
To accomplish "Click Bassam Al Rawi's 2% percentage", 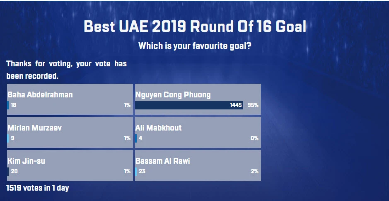I will (254, 172).
